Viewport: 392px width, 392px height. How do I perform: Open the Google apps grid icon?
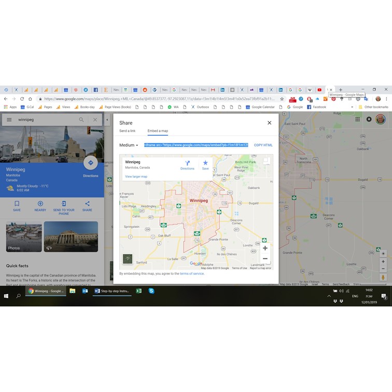(x=357, y=119)
